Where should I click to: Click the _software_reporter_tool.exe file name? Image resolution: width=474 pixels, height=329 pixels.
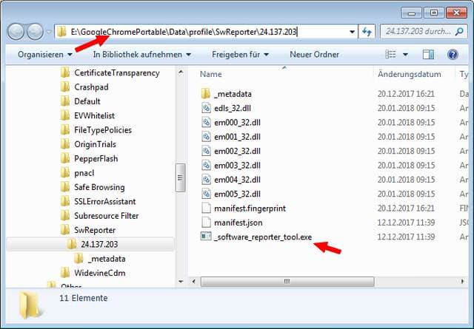point(263,237)
